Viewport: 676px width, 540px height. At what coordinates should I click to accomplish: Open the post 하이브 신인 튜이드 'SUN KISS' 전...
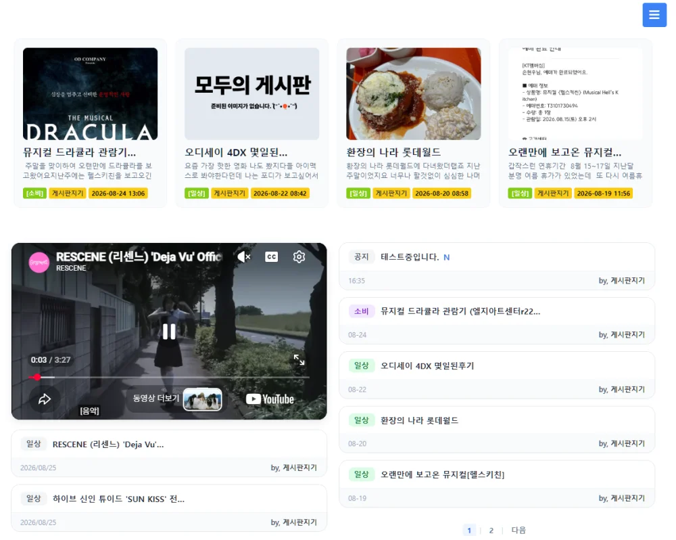click(118, 499)
